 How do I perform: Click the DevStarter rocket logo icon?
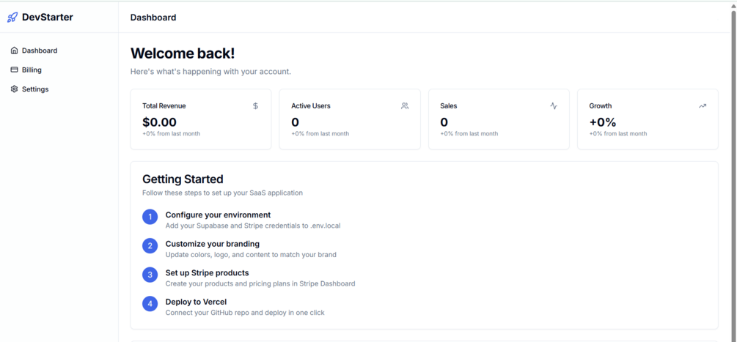tap(12, 18)
